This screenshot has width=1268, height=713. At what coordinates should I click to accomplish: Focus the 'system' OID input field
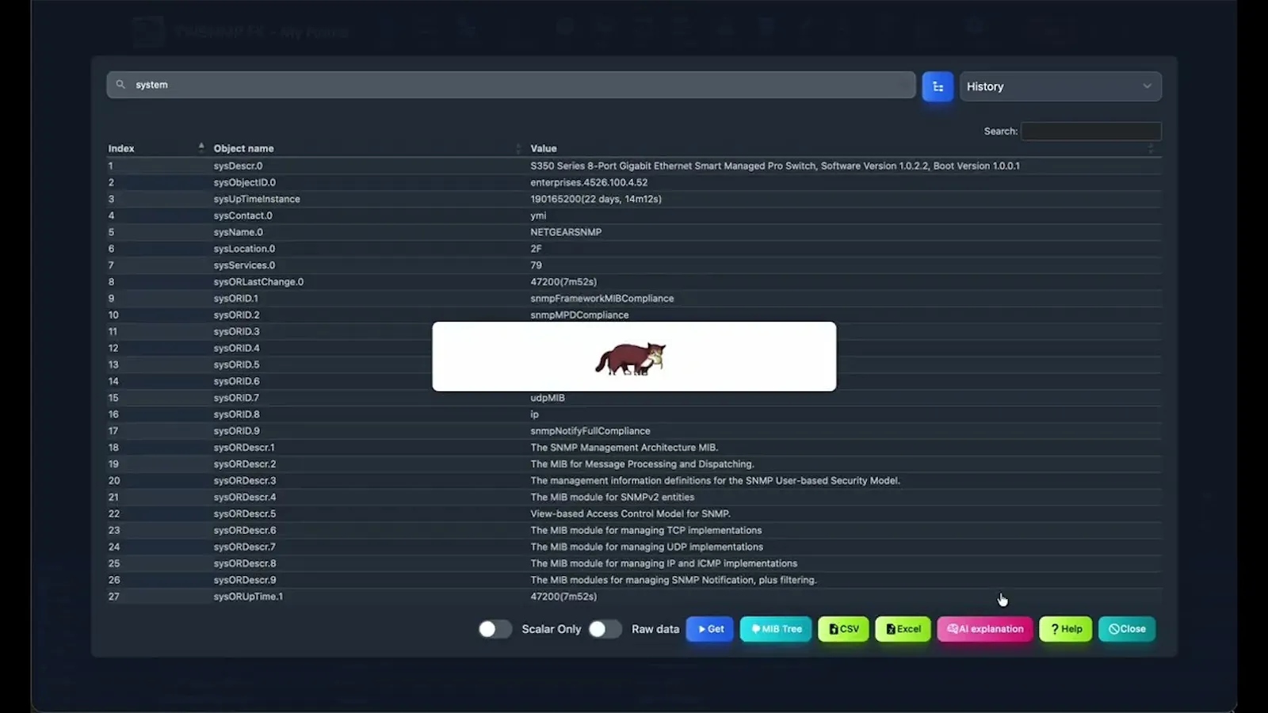[x=511, y=85]
